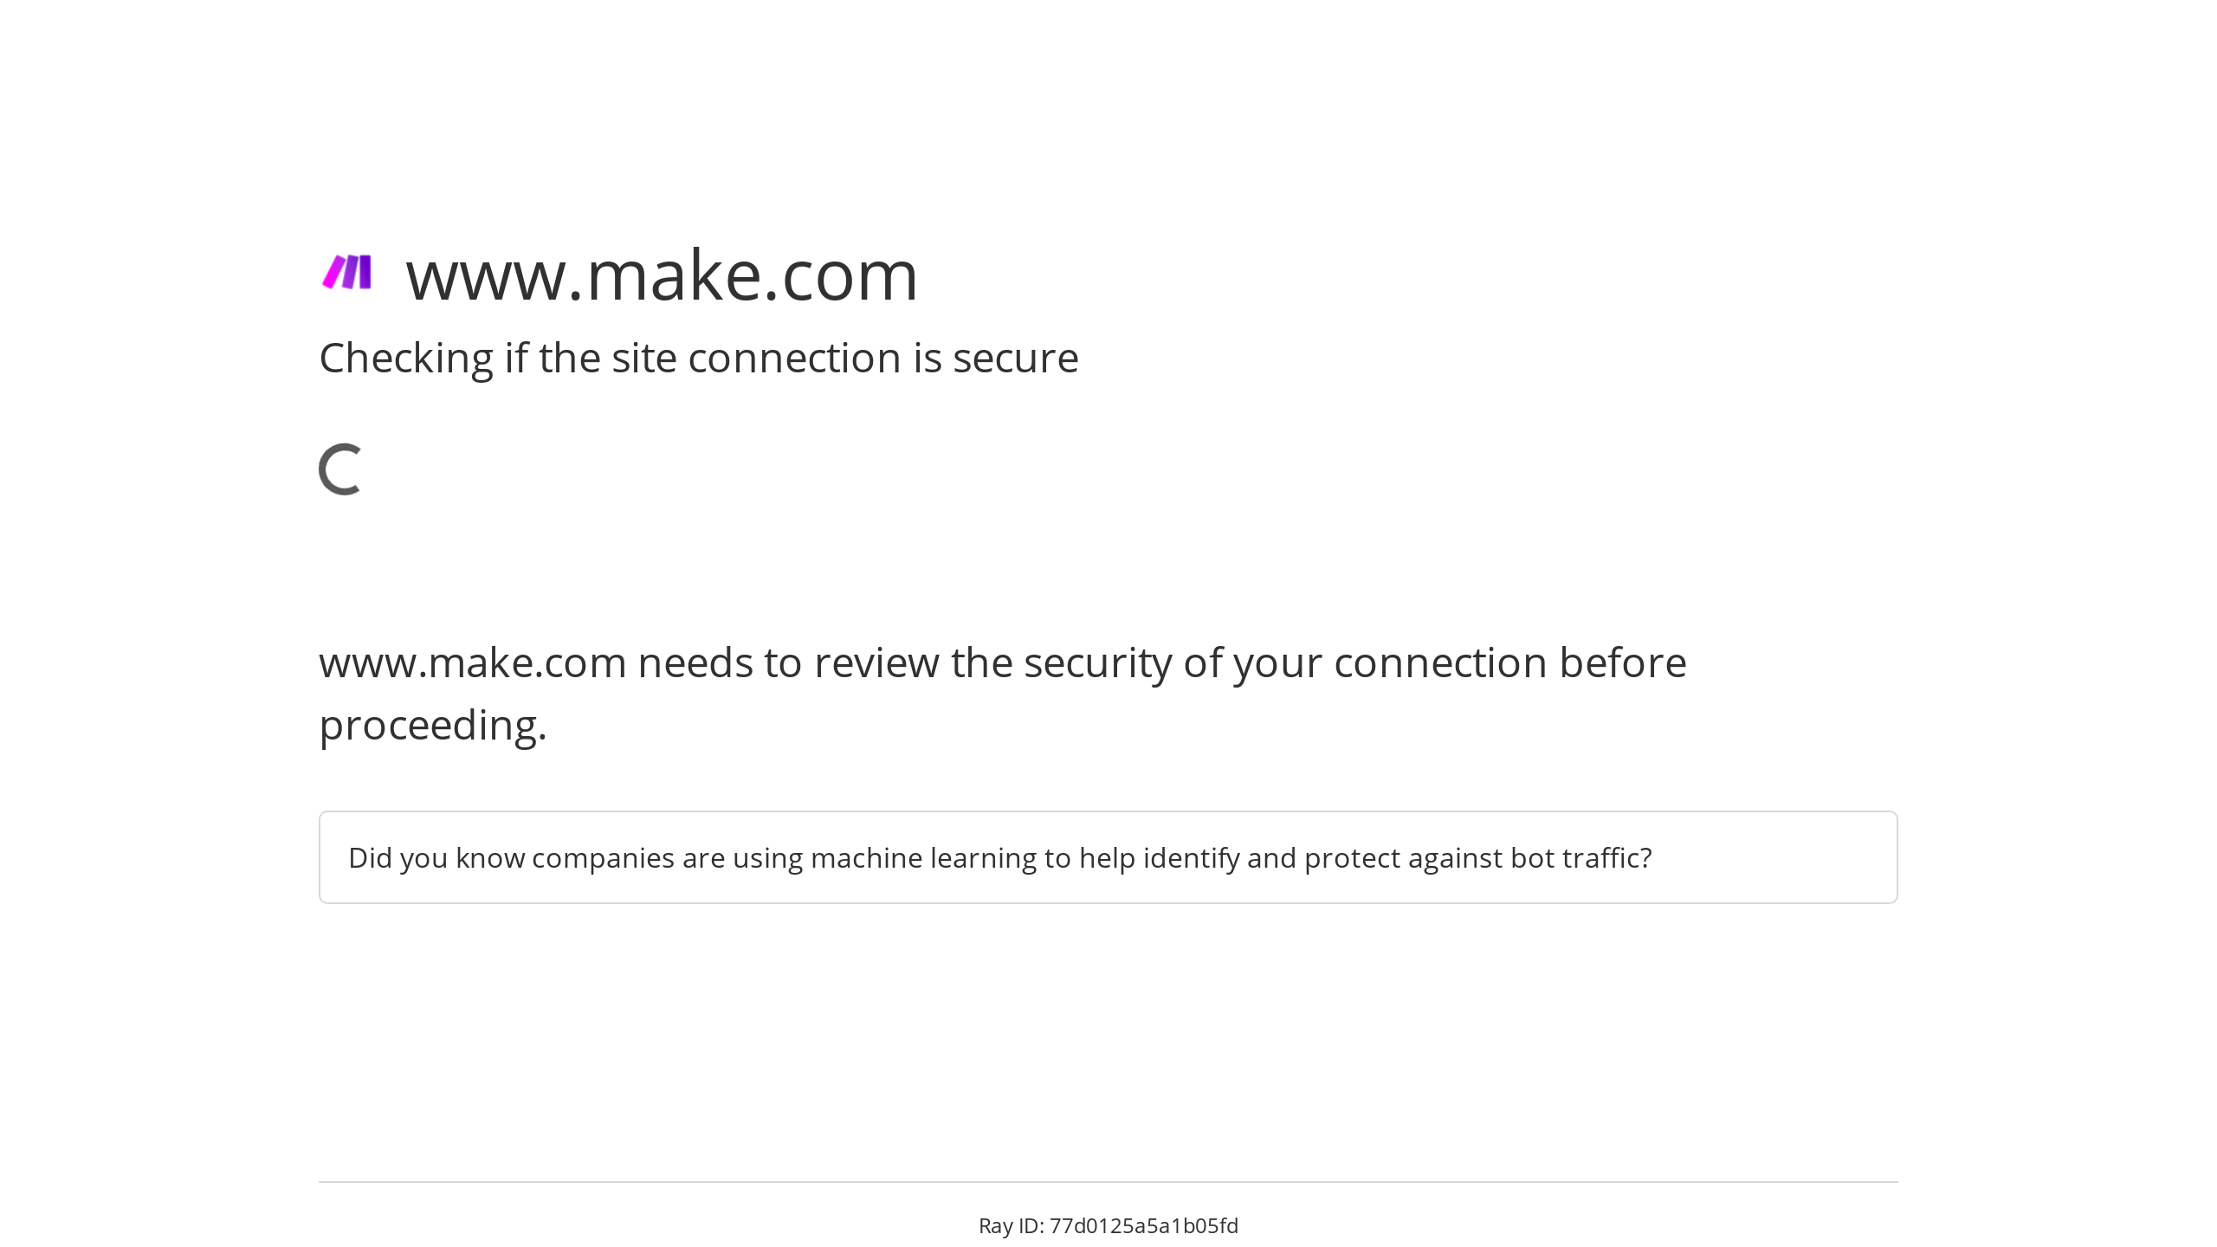Click 'bot traffic?' at the info box end
2217x1247 pixels.
pyautogui.click(x=1581, y=857)
